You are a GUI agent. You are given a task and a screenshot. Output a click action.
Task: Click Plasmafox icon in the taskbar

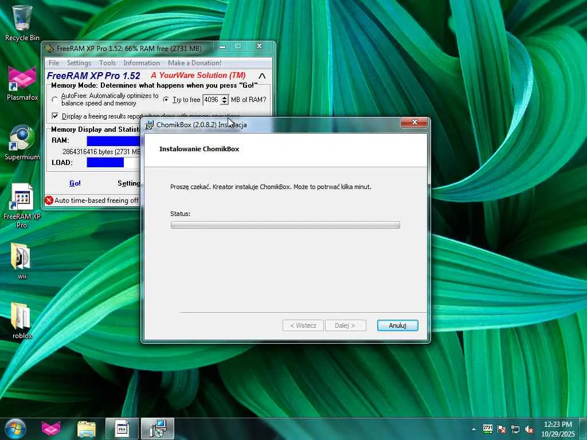click(51, 429)
